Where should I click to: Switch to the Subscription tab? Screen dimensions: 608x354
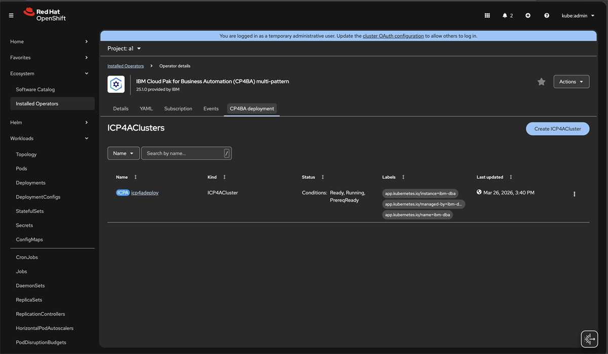[178, 109]
